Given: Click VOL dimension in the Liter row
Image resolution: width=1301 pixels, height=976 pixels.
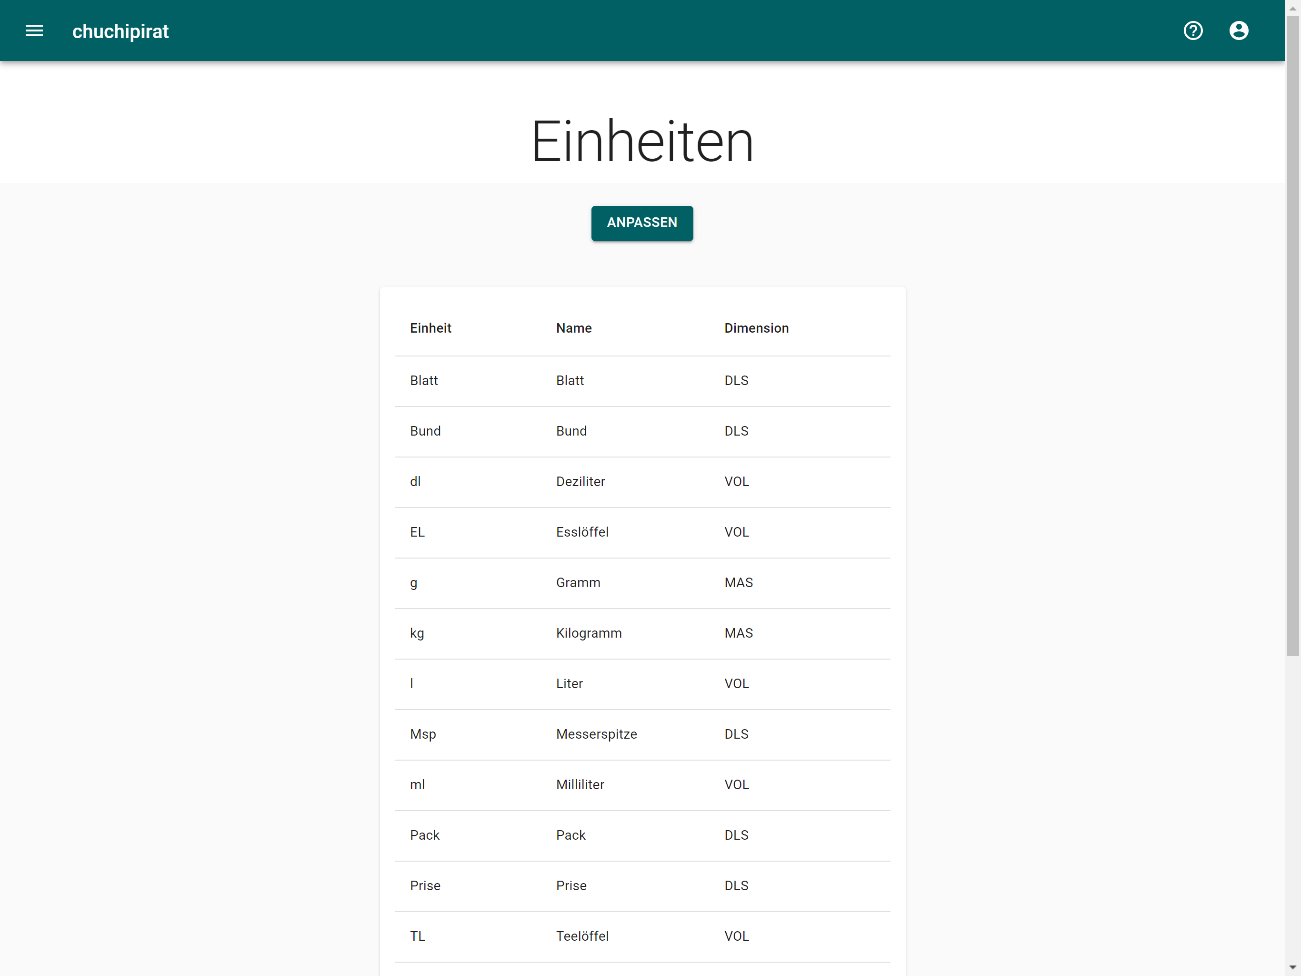Looking at the screenshot, I should [736, 683].
